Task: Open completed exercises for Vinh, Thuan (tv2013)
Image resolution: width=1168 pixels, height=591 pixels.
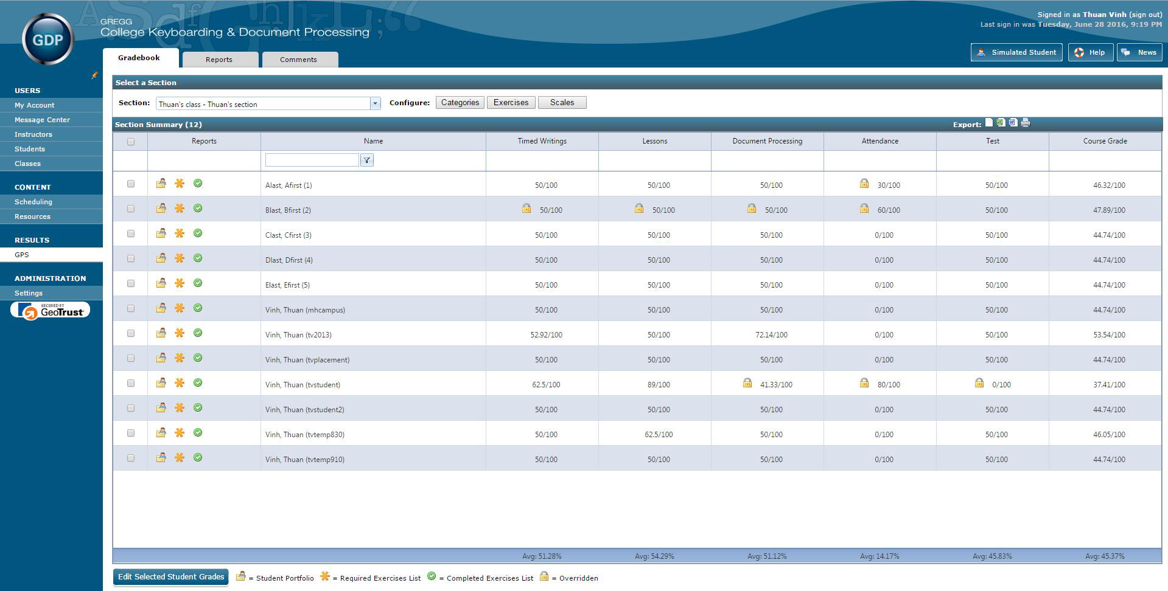Action: coord(198,333)
